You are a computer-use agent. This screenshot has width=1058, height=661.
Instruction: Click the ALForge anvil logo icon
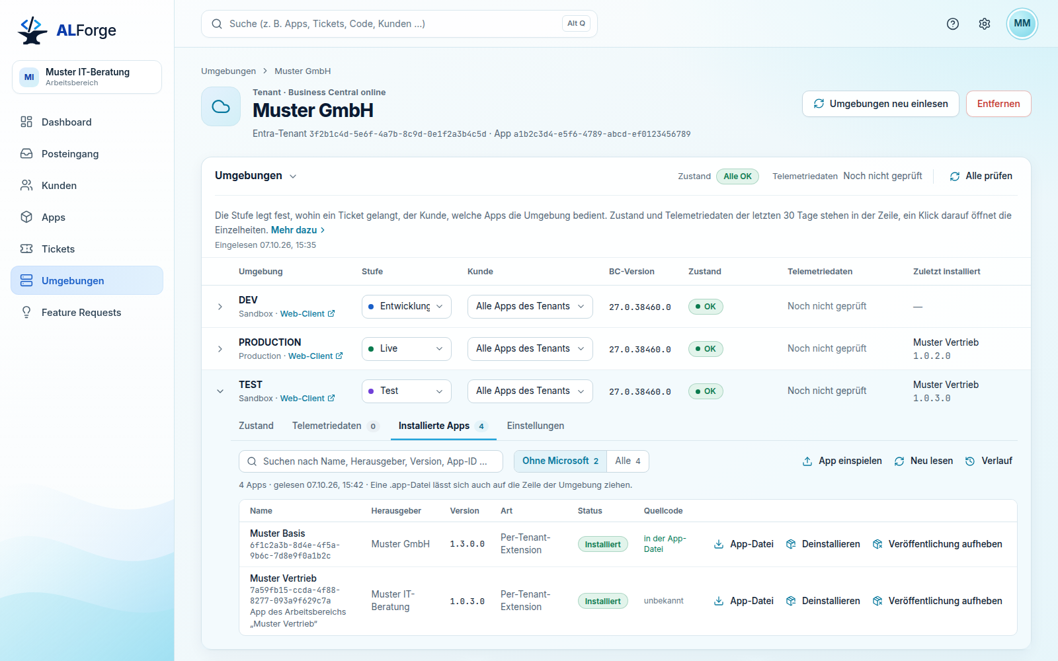[32, 30]
